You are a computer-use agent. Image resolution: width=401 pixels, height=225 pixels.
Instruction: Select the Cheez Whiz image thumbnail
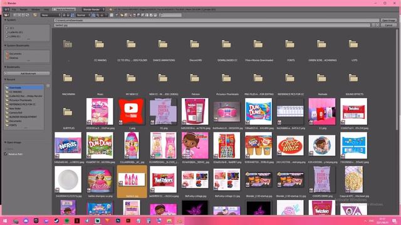coord(290,146)
